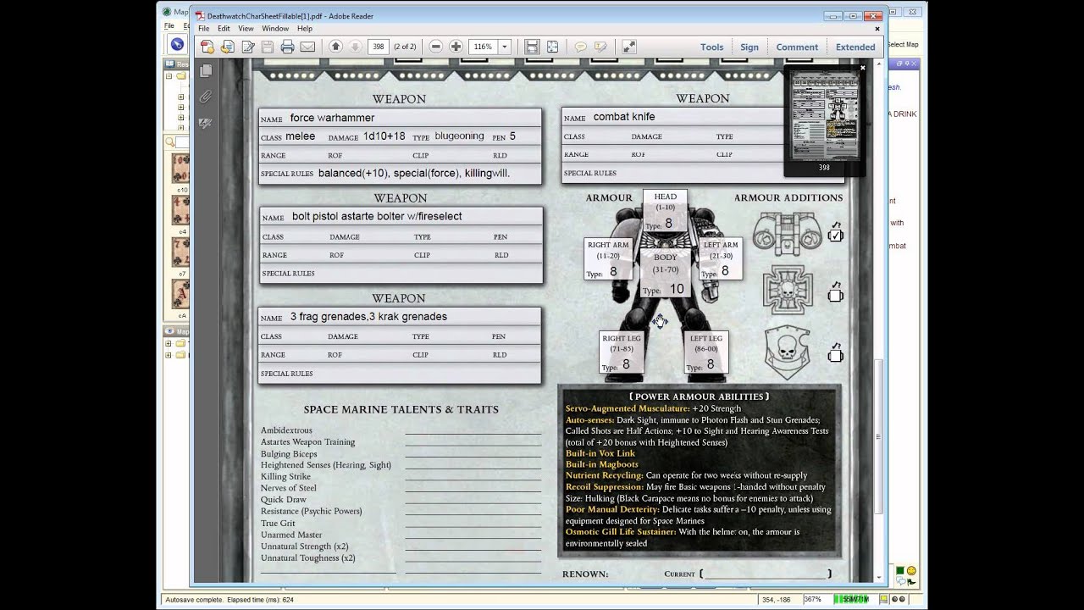Open the Window menu
Image resolution: width=1084 pixels, height=610 pixels.
point(275,28)
